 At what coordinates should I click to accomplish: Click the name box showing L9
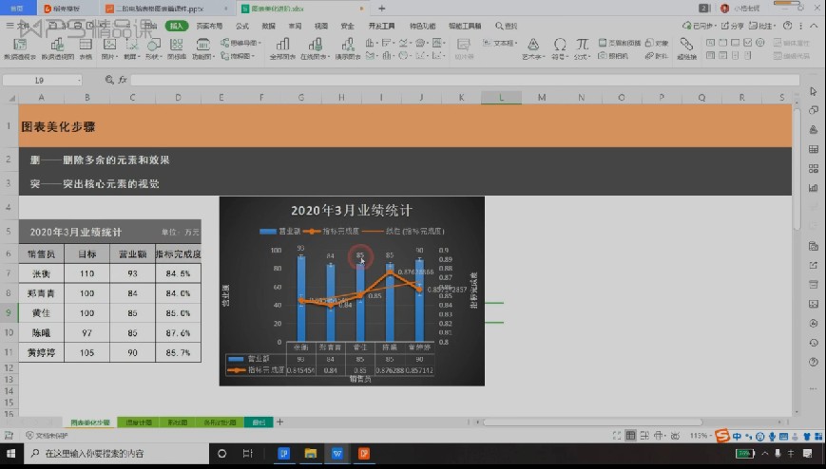42,80
